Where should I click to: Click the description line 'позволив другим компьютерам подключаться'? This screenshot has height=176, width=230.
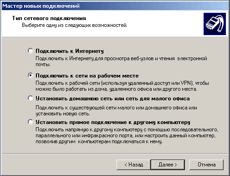[99, 142]
